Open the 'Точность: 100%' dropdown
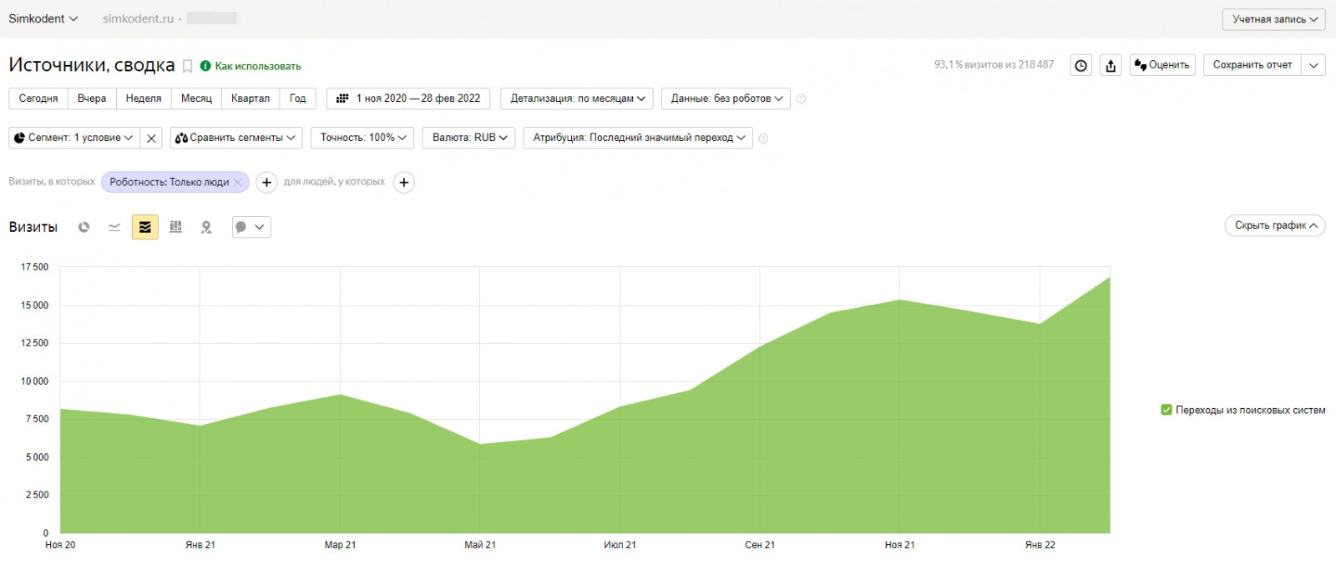This screenshot has height=585, width=1336. pyautogui.click(x=362, y=138)
